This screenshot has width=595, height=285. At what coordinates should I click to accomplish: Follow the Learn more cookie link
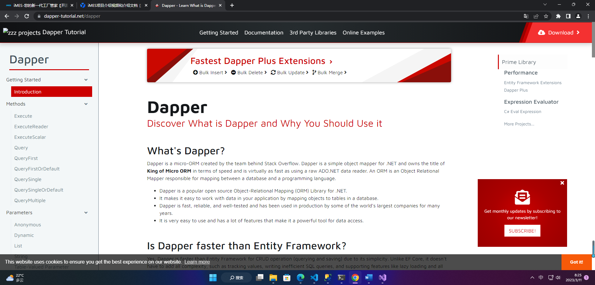[x=197, y=262]
